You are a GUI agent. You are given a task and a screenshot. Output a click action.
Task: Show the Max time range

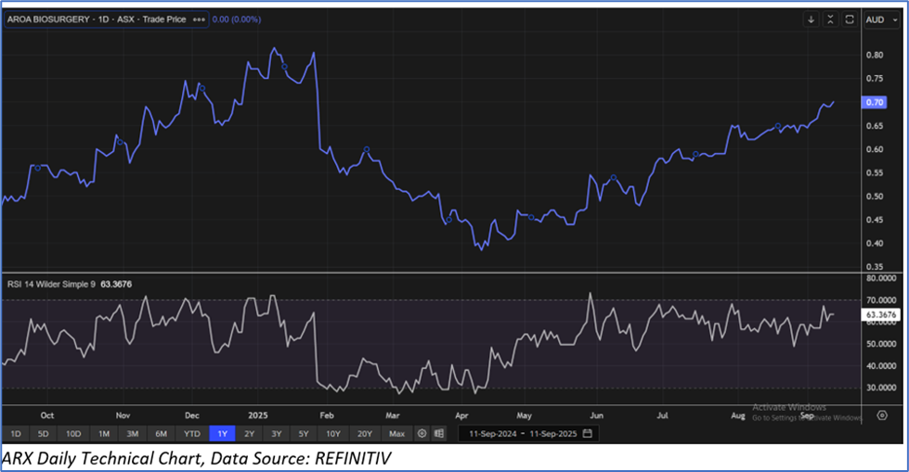click(397, 434)
